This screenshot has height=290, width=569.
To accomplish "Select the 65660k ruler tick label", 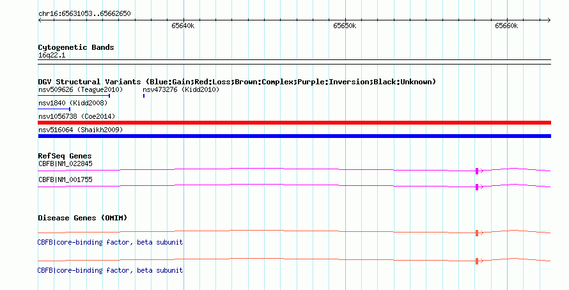I will click(x=506, y=26).
